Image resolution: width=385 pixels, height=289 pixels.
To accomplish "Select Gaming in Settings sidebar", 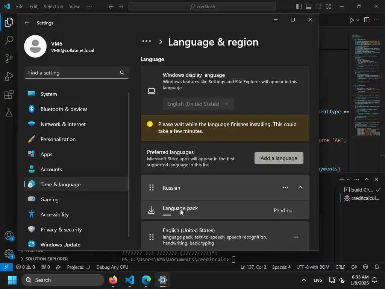I will pos(77,199).
